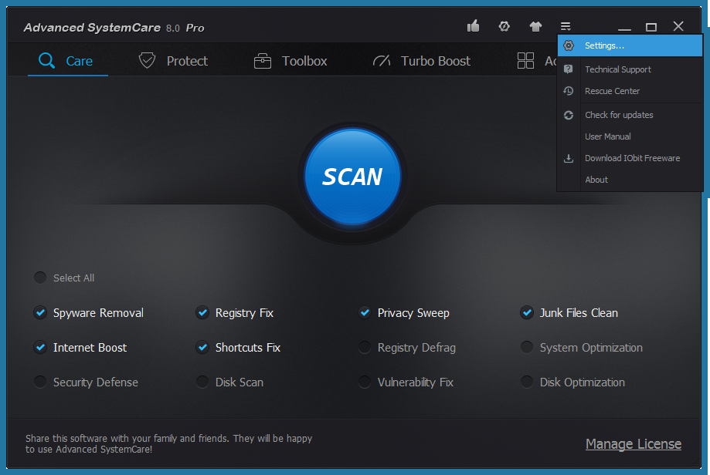710x475 pixels.
Task: Uncheck Internet Boost
Action: click(x=40, y=347)
